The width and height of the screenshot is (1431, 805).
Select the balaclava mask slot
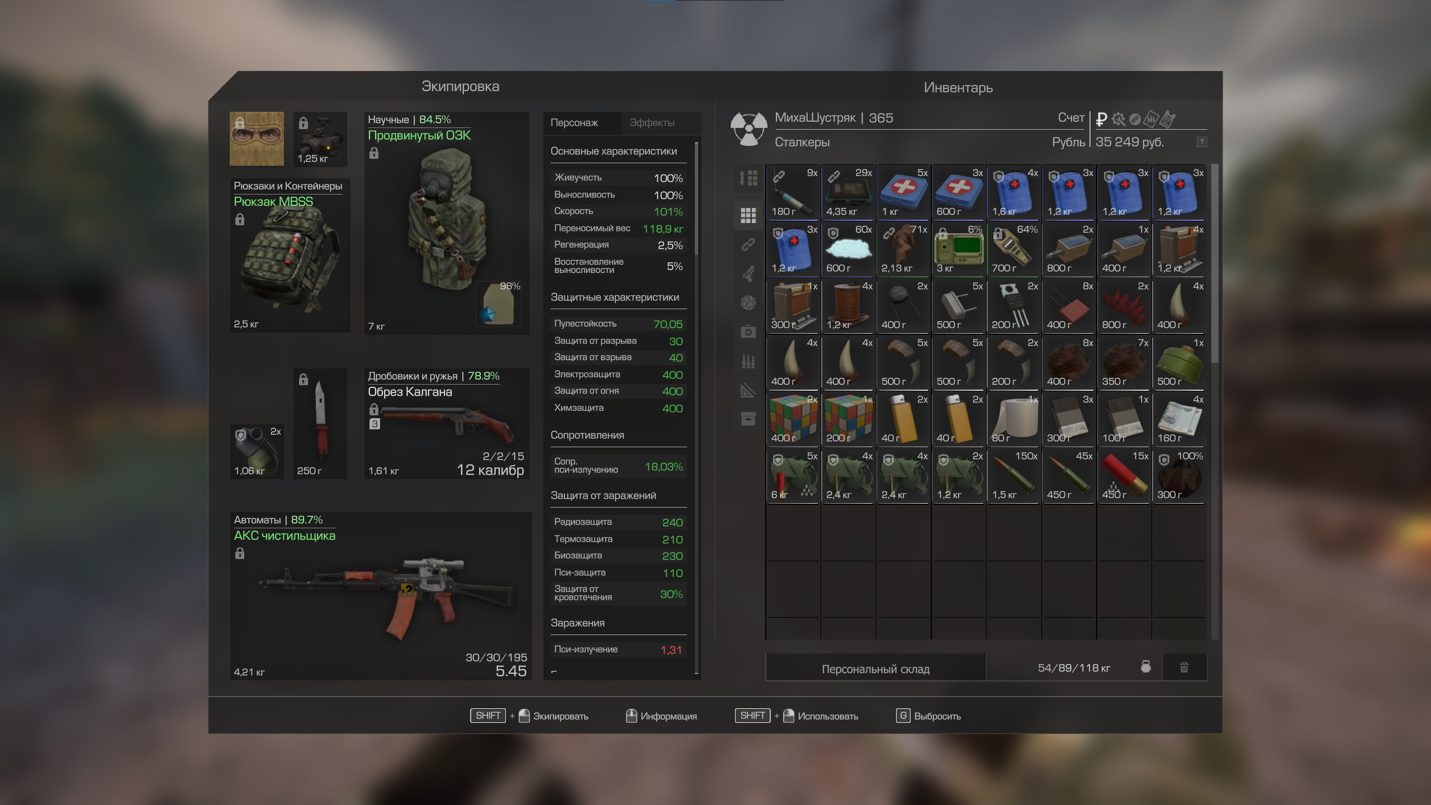257,139
